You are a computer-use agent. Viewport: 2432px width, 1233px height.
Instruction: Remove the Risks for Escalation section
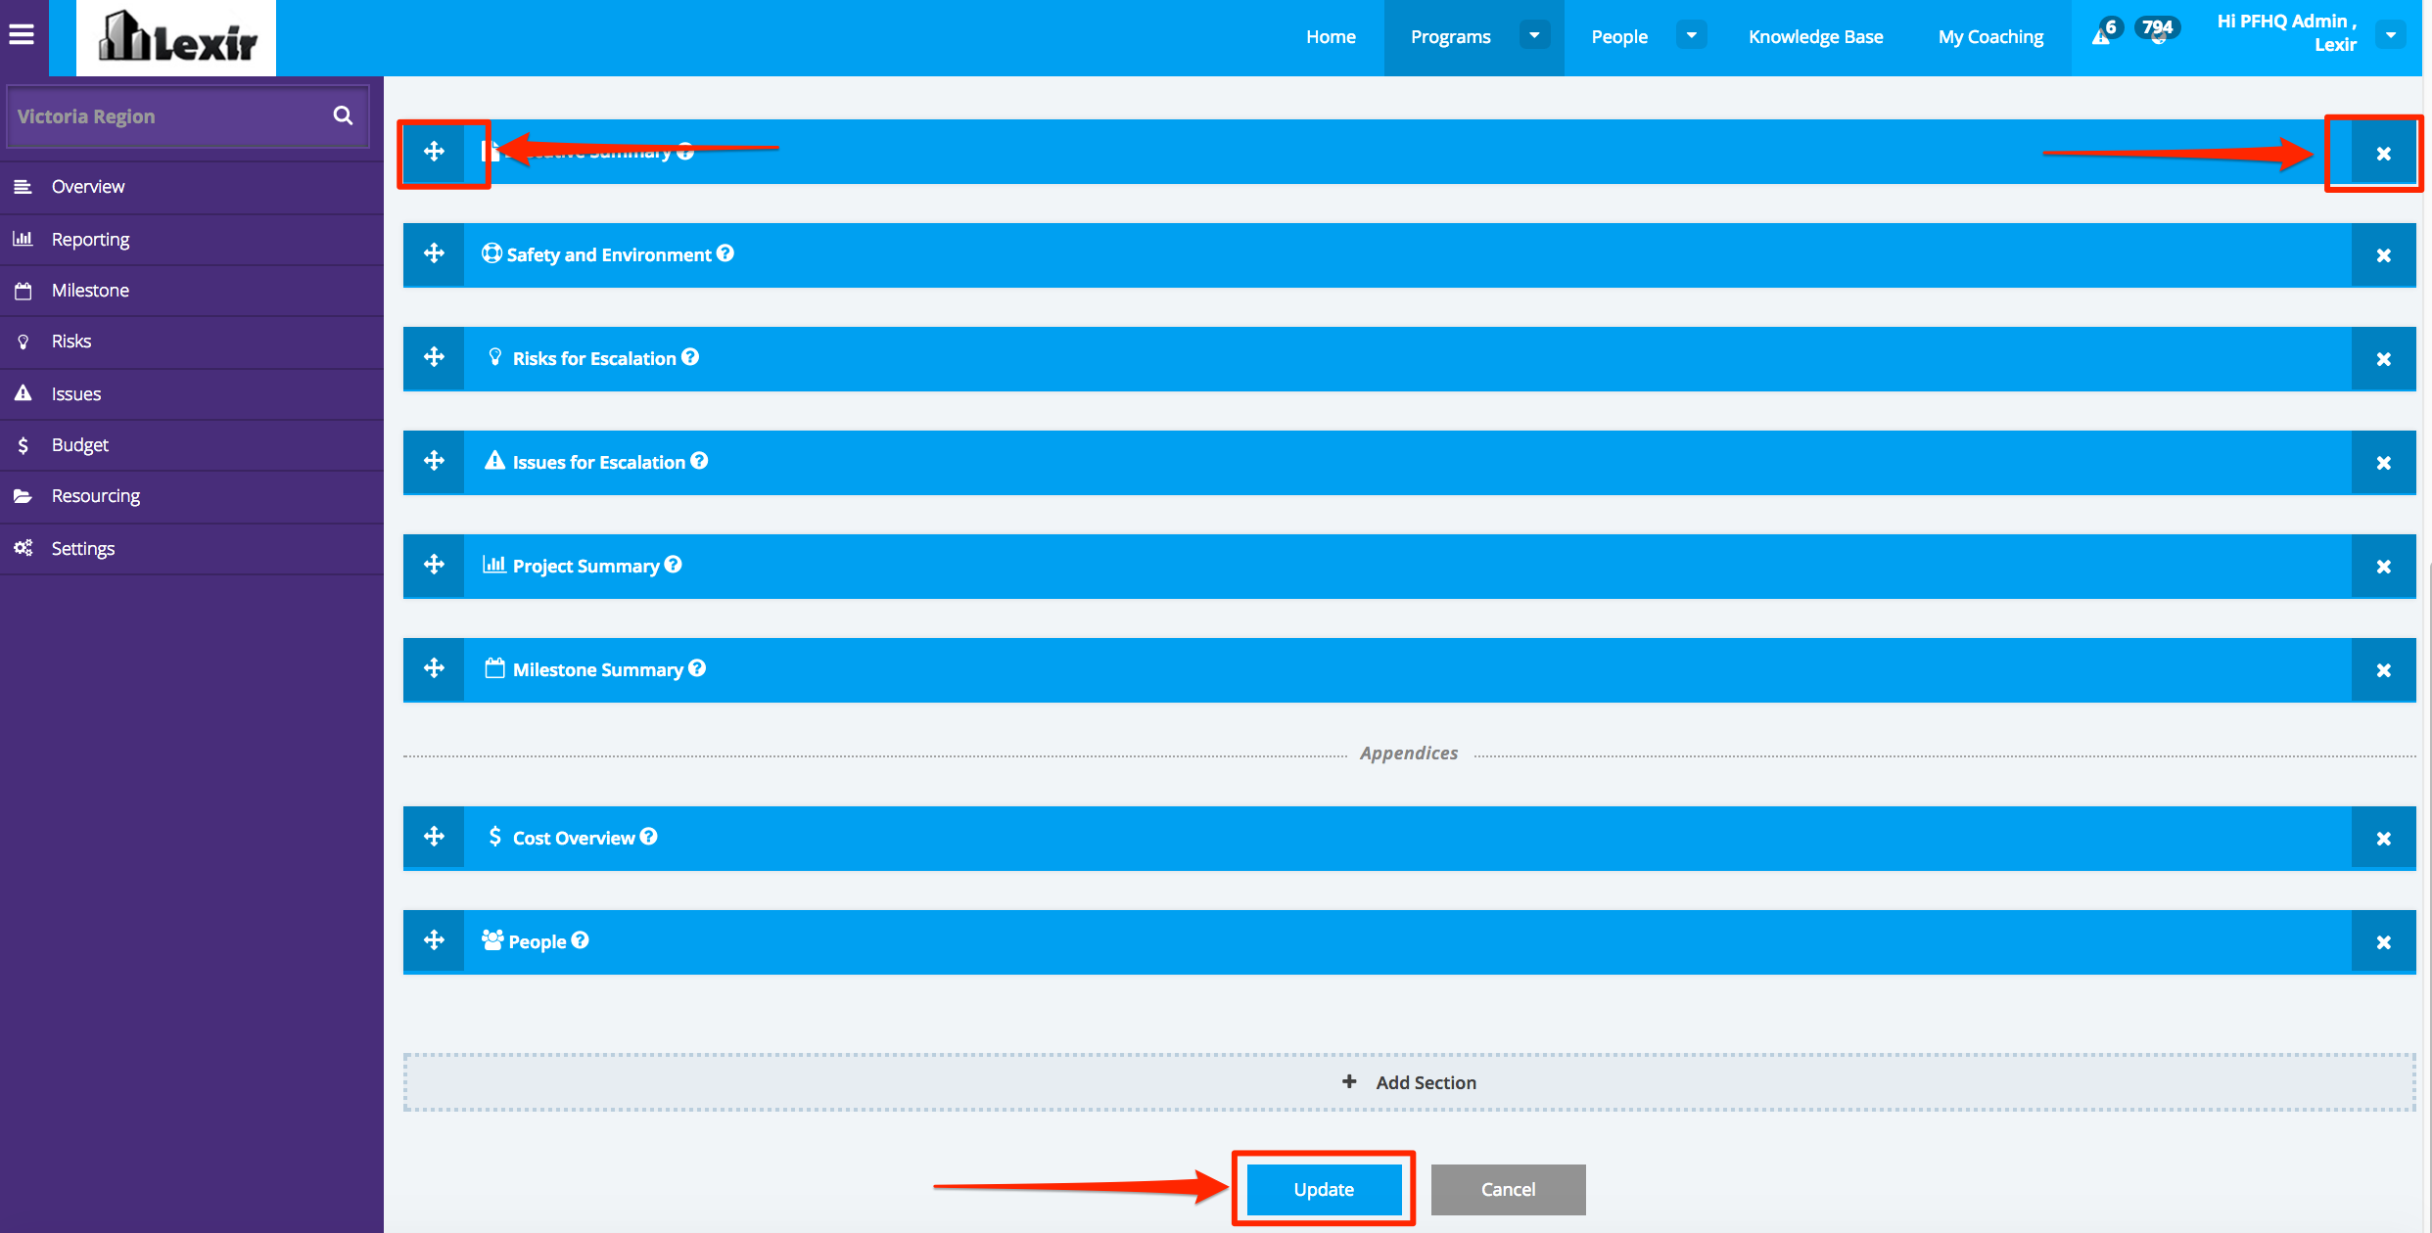(2383, 359)
